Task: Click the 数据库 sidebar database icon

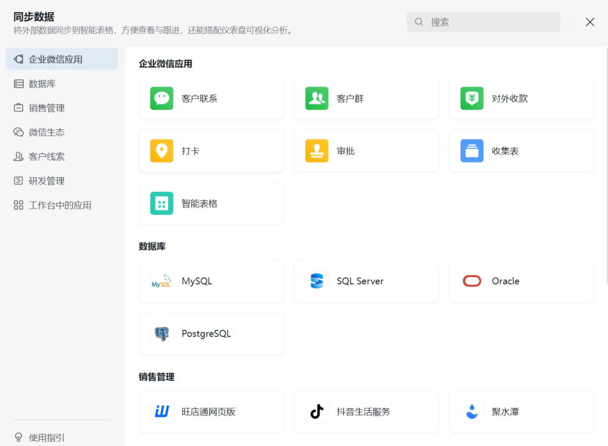Action: coord(19,83)
